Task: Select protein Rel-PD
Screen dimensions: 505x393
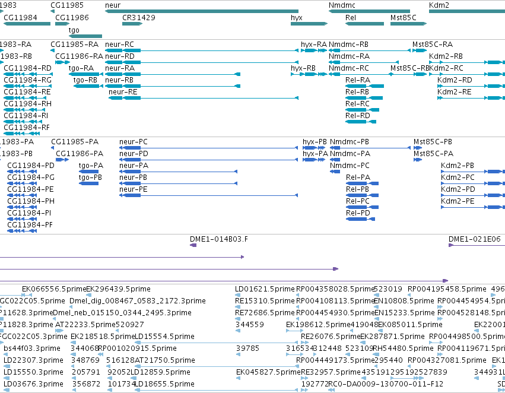Action: coord(360,219)
